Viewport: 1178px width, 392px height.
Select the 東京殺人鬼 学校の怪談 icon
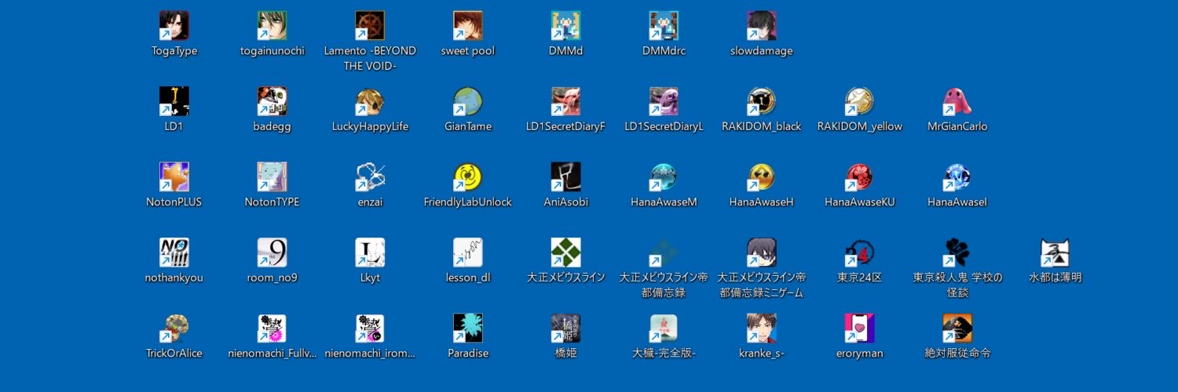(x=957, y=252)
